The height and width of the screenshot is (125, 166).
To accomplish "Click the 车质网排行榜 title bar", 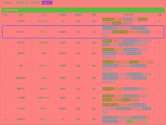I will (x=83, y=10).
